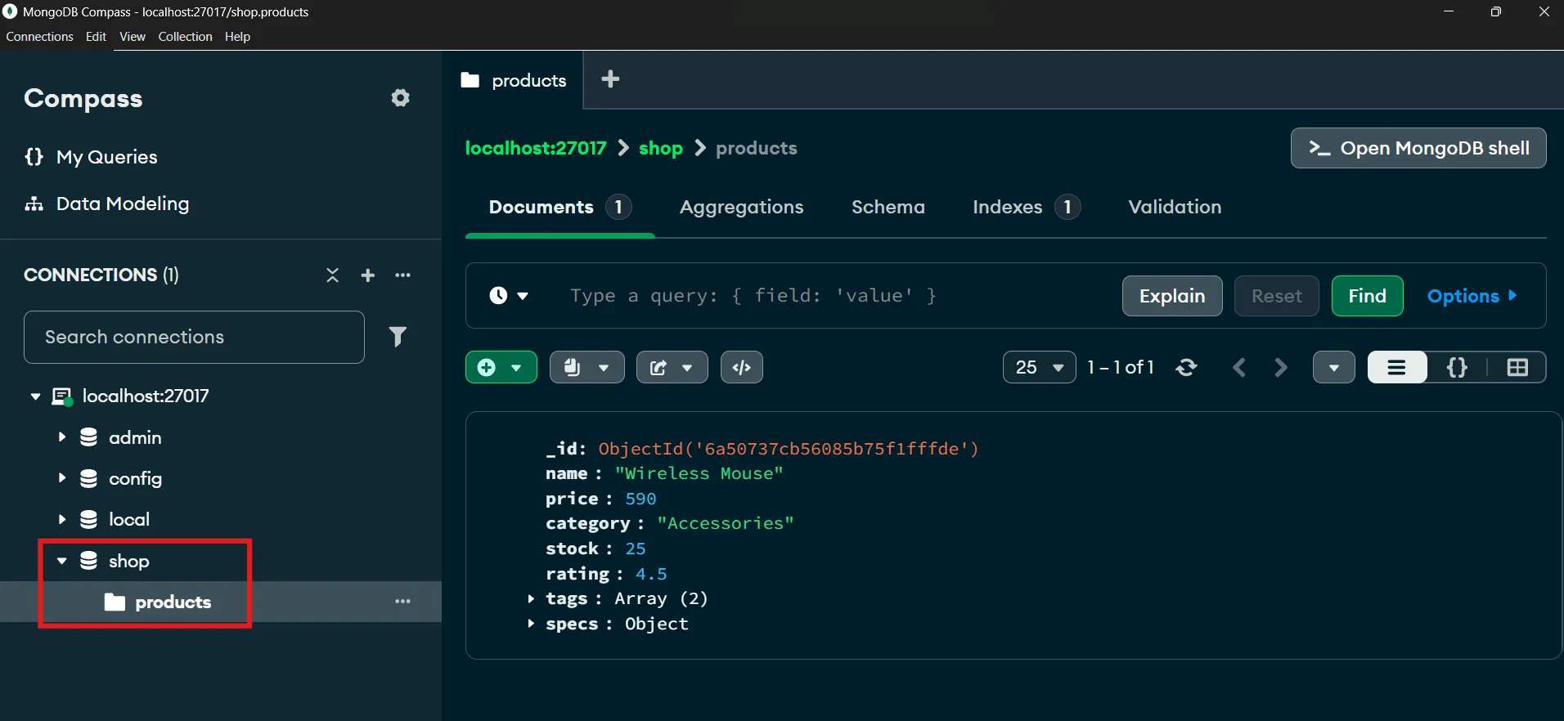This screenshot has height=721, width=1564.
Task: Click the Reset button
Action: pos(1276,296)
